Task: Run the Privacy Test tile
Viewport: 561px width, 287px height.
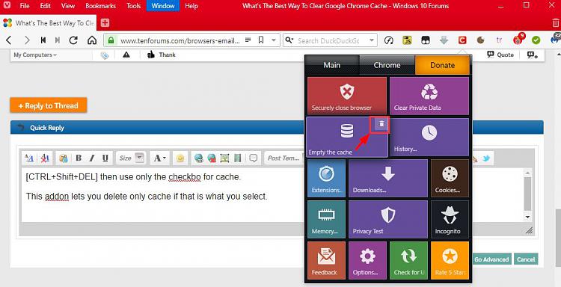Action: [387, 219]
